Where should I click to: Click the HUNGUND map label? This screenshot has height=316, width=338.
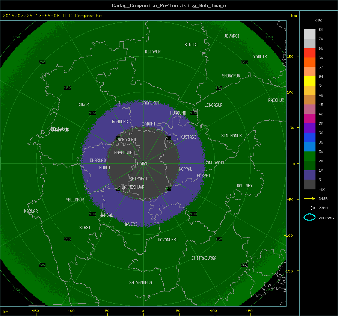178,113
